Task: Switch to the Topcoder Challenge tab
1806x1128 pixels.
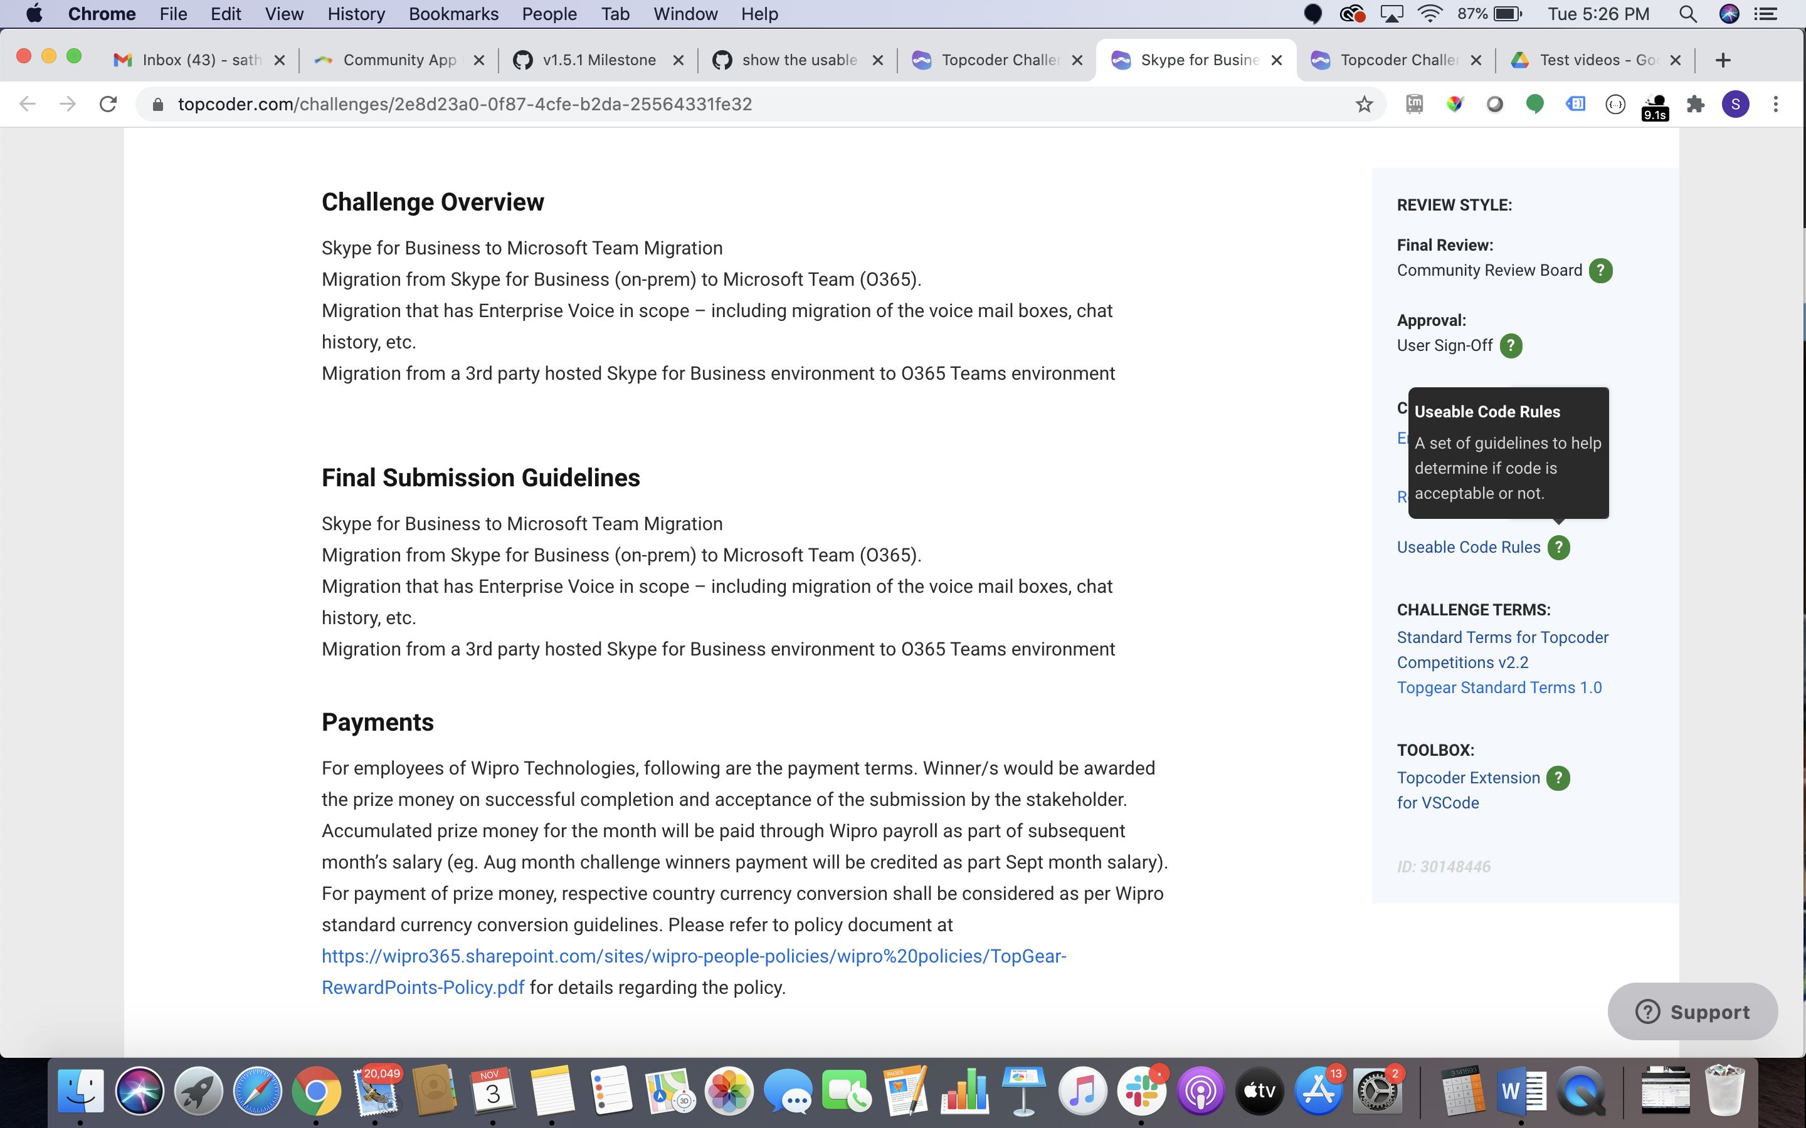Action: (x=993, y=60)
